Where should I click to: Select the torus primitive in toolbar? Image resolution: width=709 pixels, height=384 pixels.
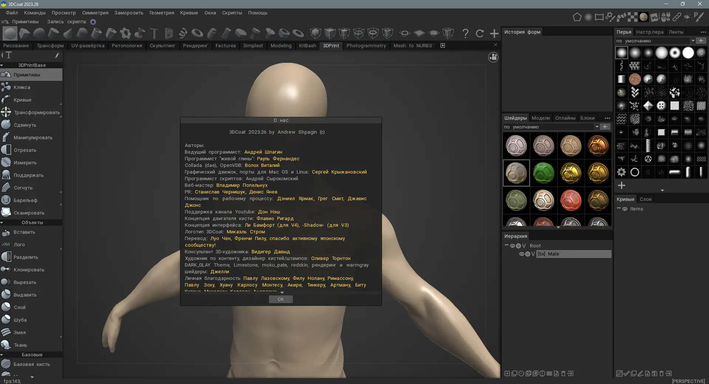198,34
